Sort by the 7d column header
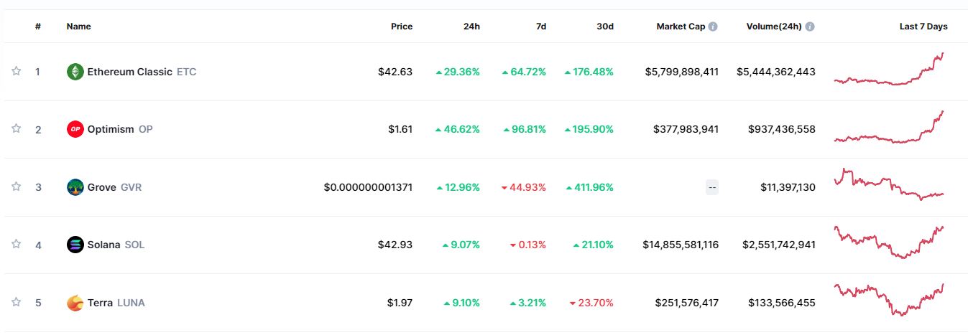 541,27
